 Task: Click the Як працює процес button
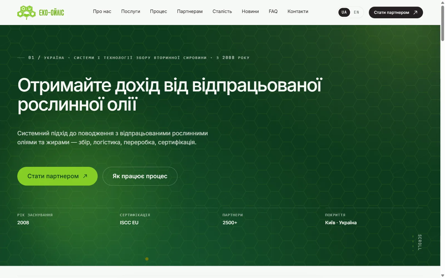pos(140,176)
